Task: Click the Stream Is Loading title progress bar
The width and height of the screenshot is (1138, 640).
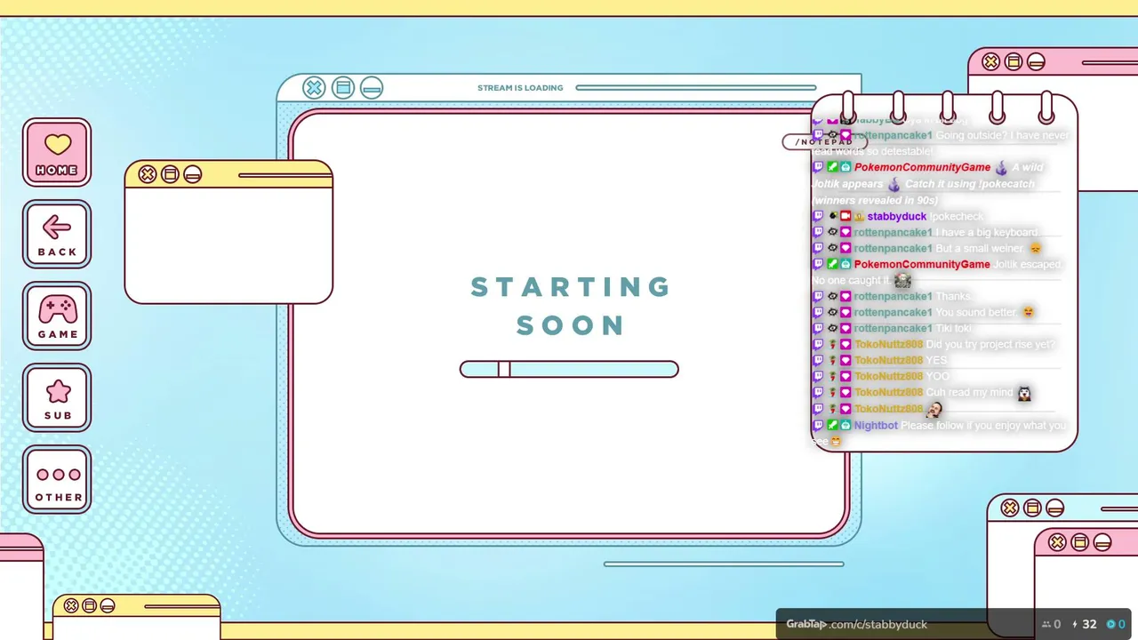Action: [696, 88]
